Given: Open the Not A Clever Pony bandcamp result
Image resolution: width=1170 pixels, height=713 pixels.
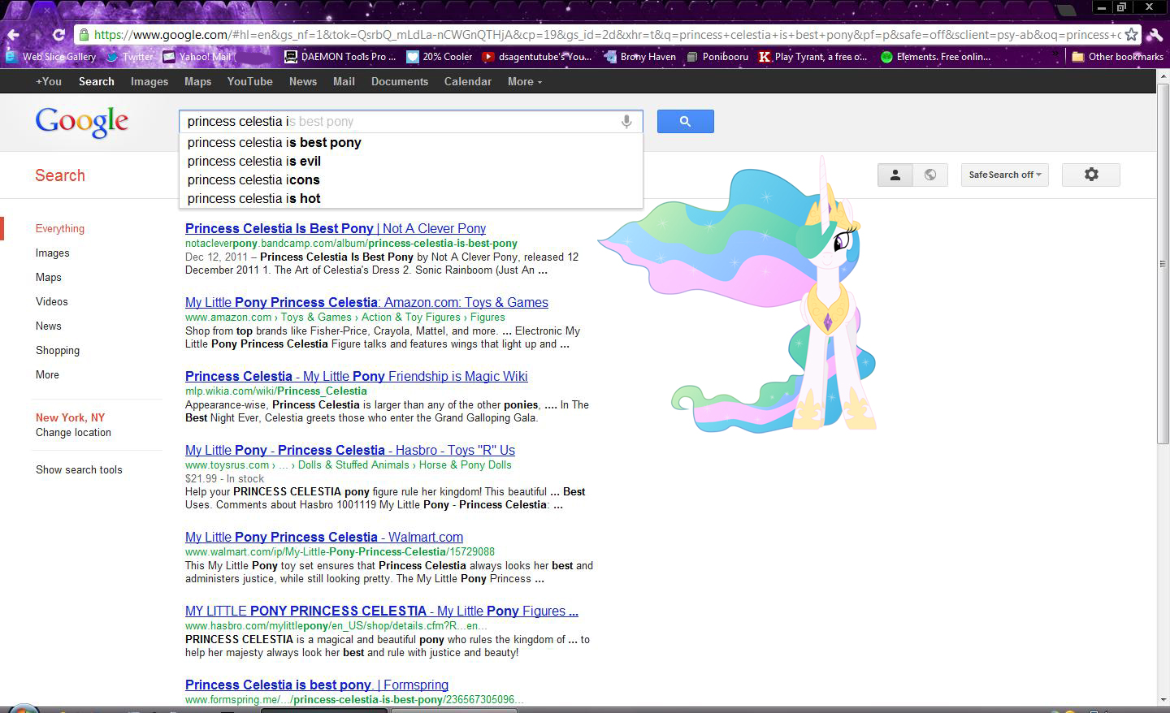Looking at the screenshot, I should click(x=336, y=228).
